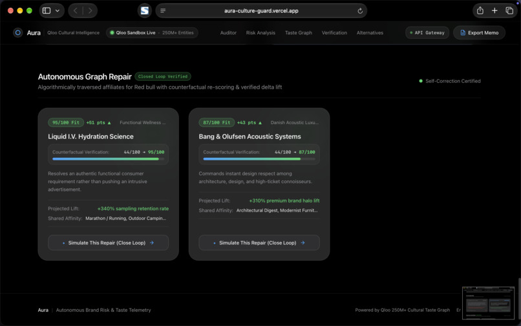Click the Powered by Qloo footer text

pyautogui.click(x=402, y=310)
